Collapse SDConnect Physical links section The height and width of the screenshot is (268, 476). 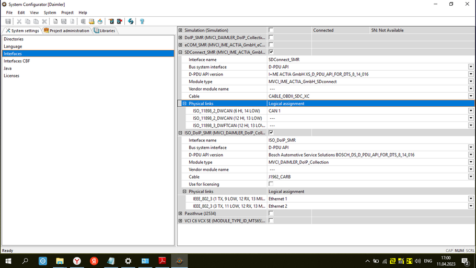[x=184, y=104]
